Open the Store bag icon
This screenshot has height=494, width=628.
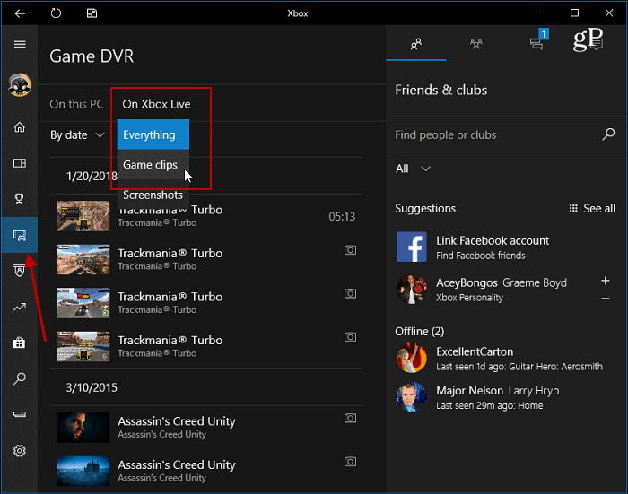tap(19, 342)
